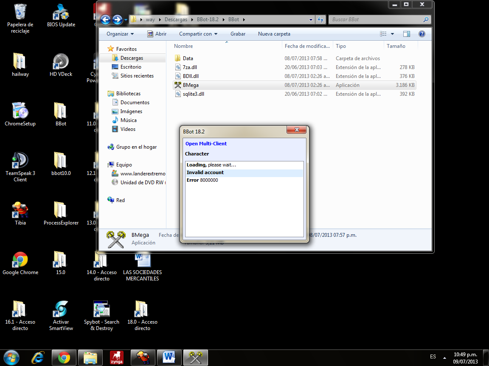The image size is (489, 366).
Task: Click the Explorer help question mark icon
Action: (422, 34)
